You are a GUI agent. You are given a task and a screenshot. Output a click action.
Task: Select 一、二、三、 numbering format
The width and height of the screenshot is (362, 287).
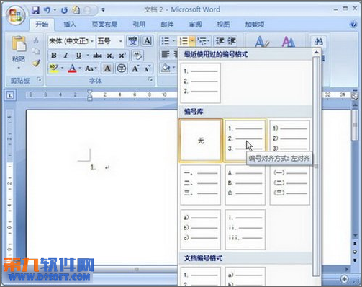tap(201, 185)
